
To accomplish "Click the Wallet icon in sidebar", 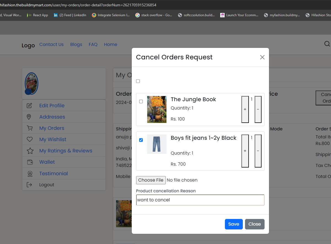I will click(30, 162).
